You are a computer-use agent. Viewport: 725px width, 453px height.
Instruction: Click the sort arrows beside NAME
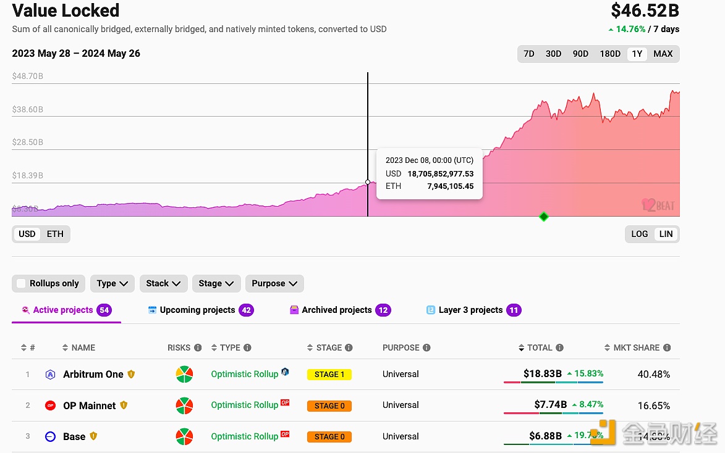pyautogui.click(x=65, y=347)
